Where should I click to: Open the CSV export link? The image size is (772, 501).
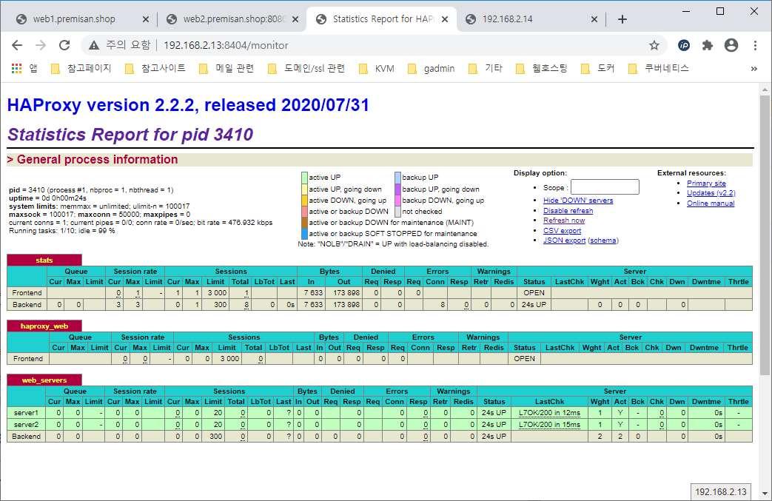click(x=562, y=230)
